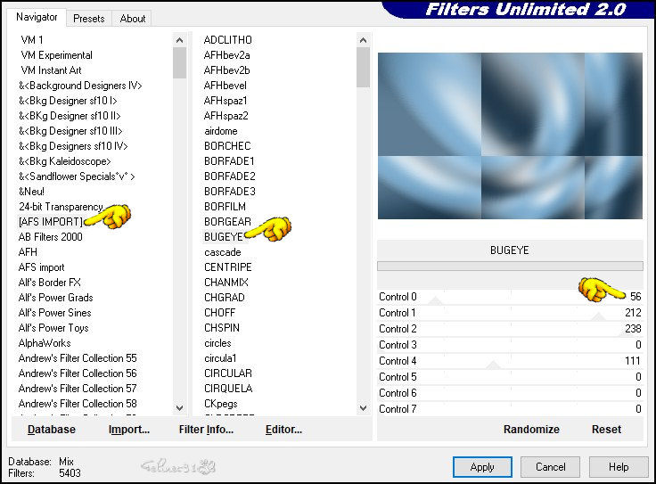Click the category list scrollbar thumb
The image size is (656, 484).
point(179,62)
